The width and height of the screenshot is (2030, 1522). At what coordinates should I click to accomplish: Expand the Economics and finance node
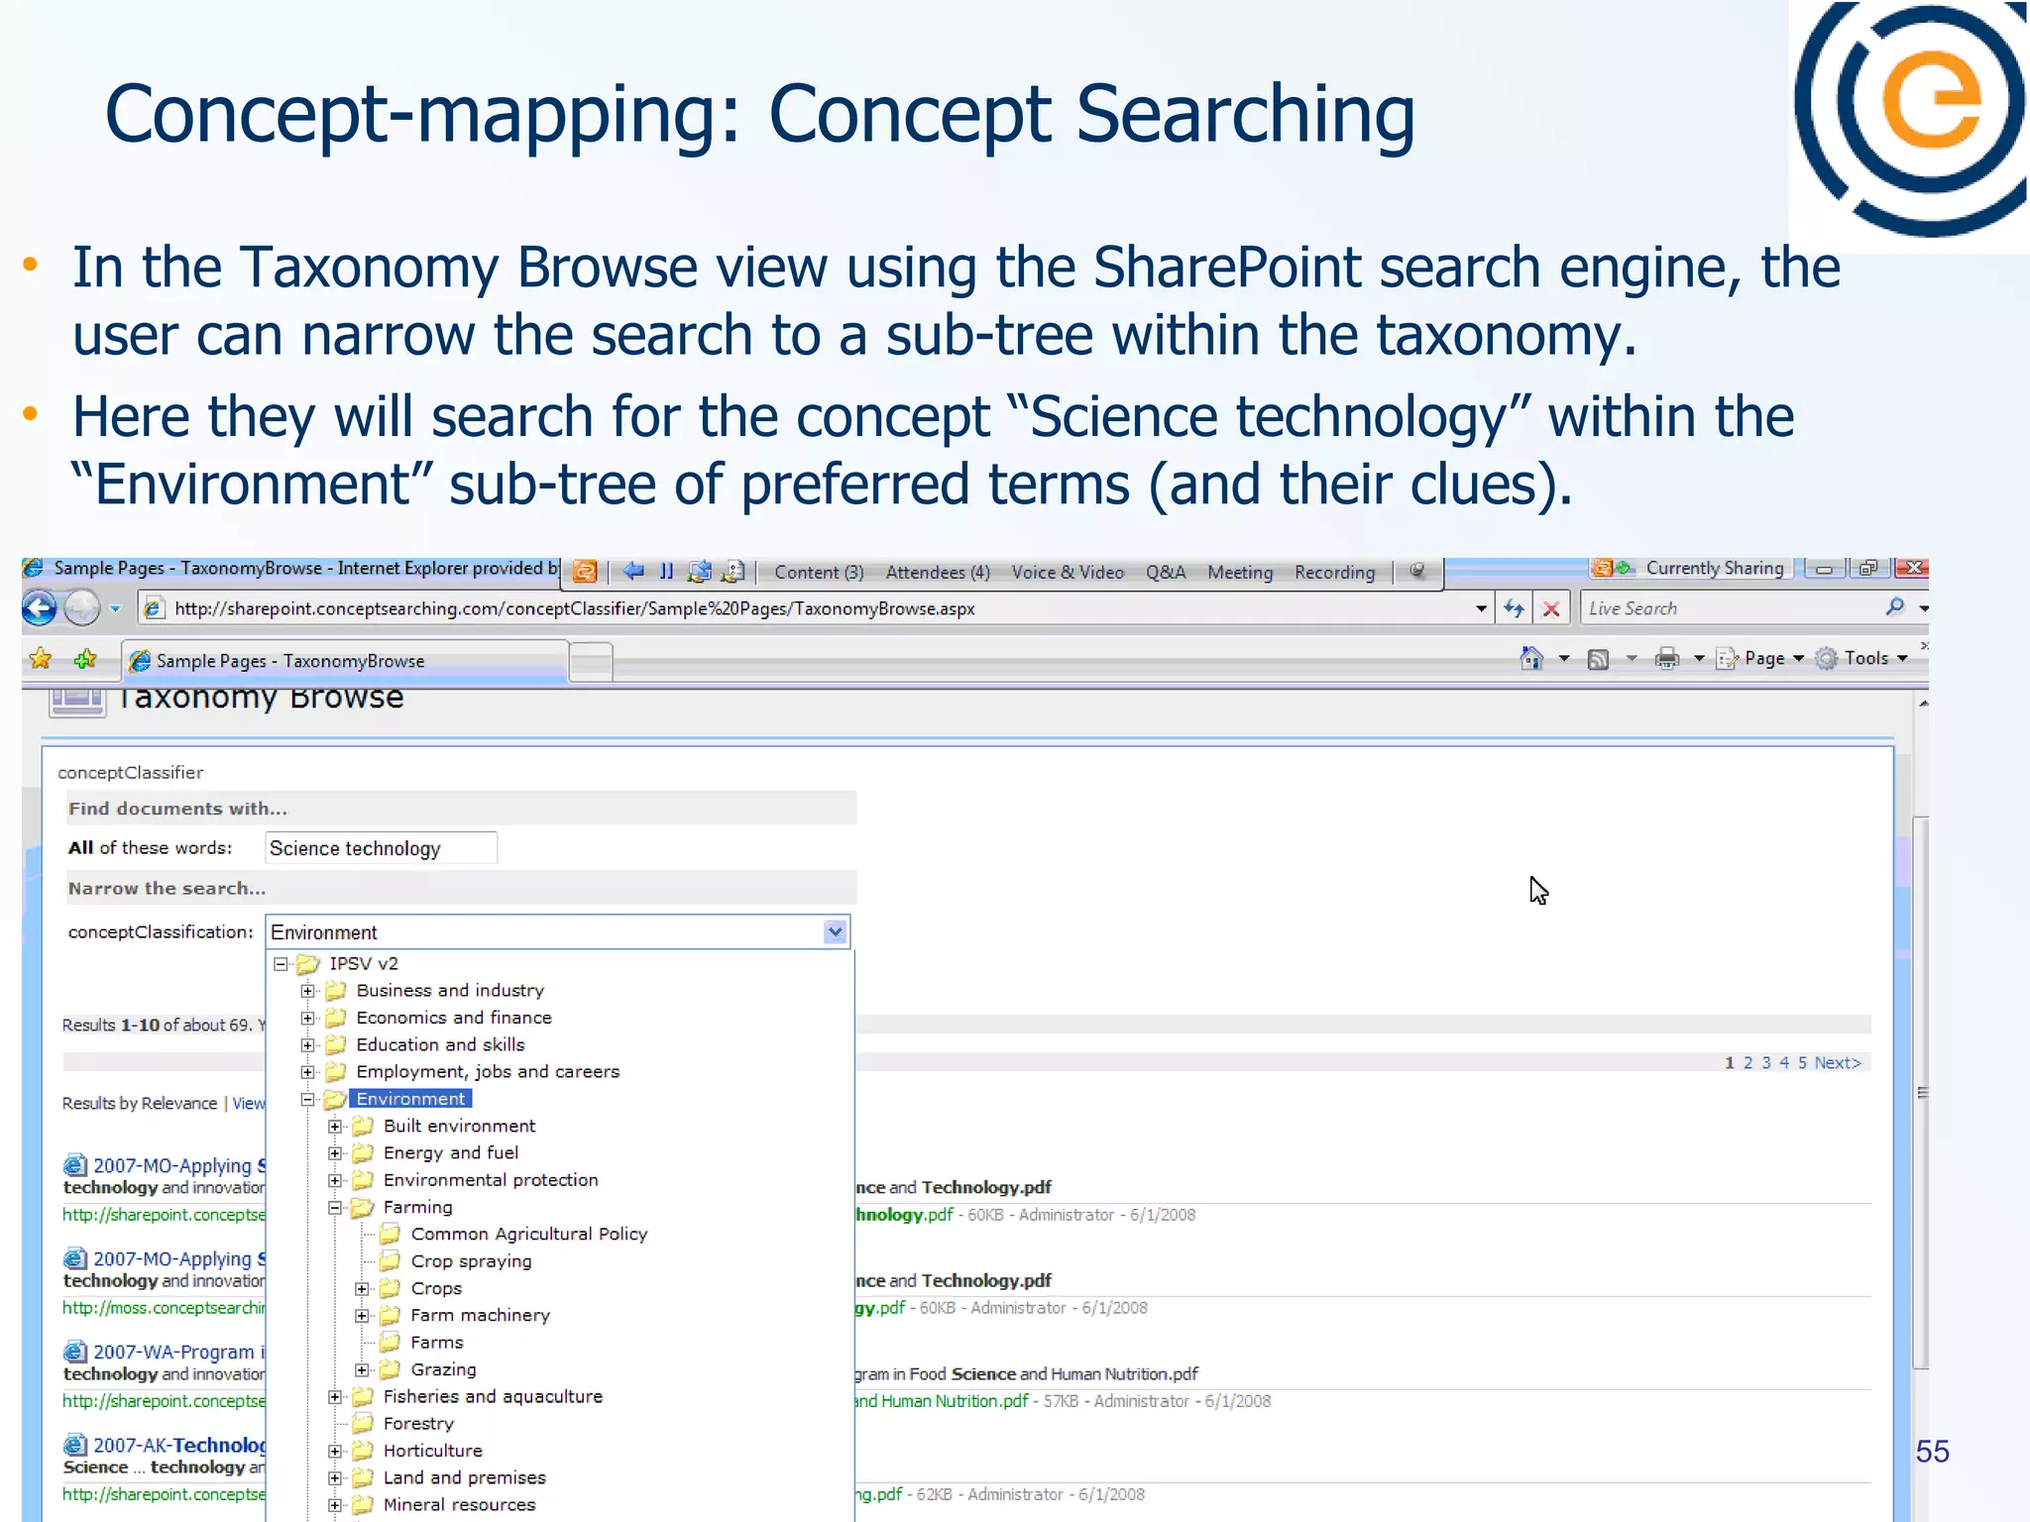[x=308, y=1018]
